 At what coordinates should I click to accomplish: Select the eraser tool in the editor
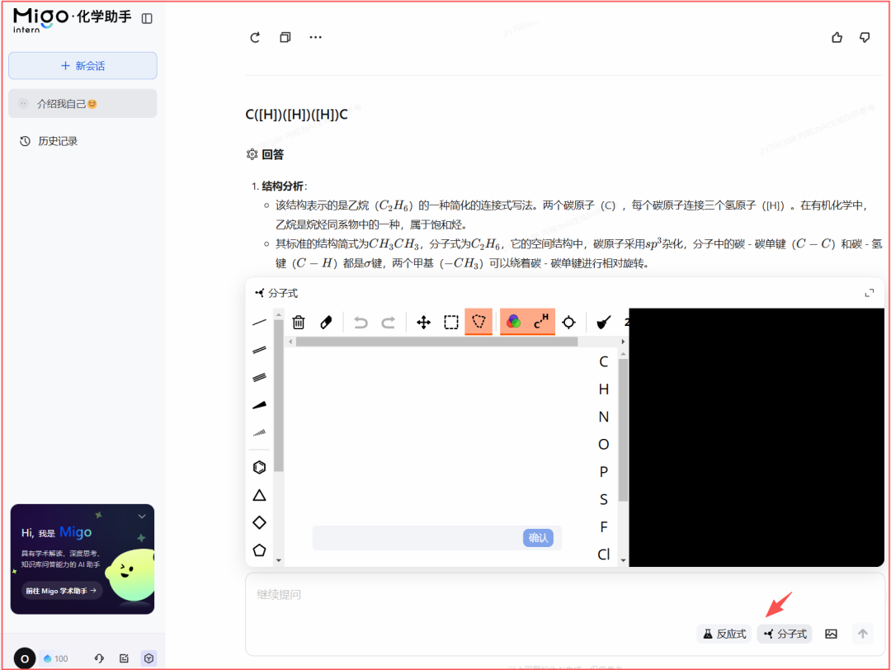coord(325,322)
